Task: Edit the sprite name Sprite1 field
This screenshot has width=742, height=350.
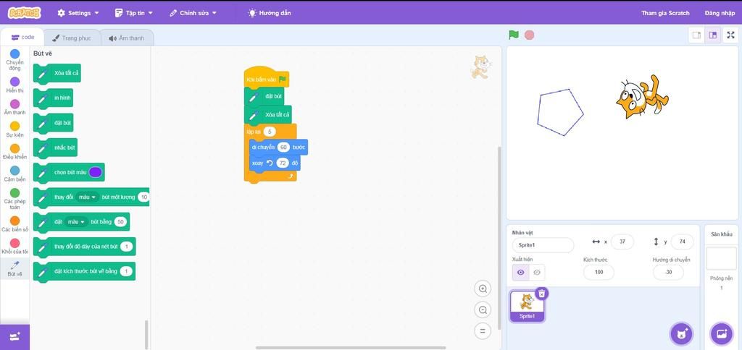Action: [543, 245]
